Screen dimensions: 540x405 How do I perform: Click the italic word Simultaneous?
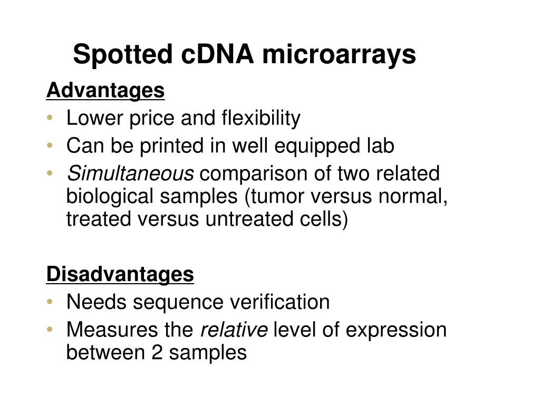click(130, 173)
